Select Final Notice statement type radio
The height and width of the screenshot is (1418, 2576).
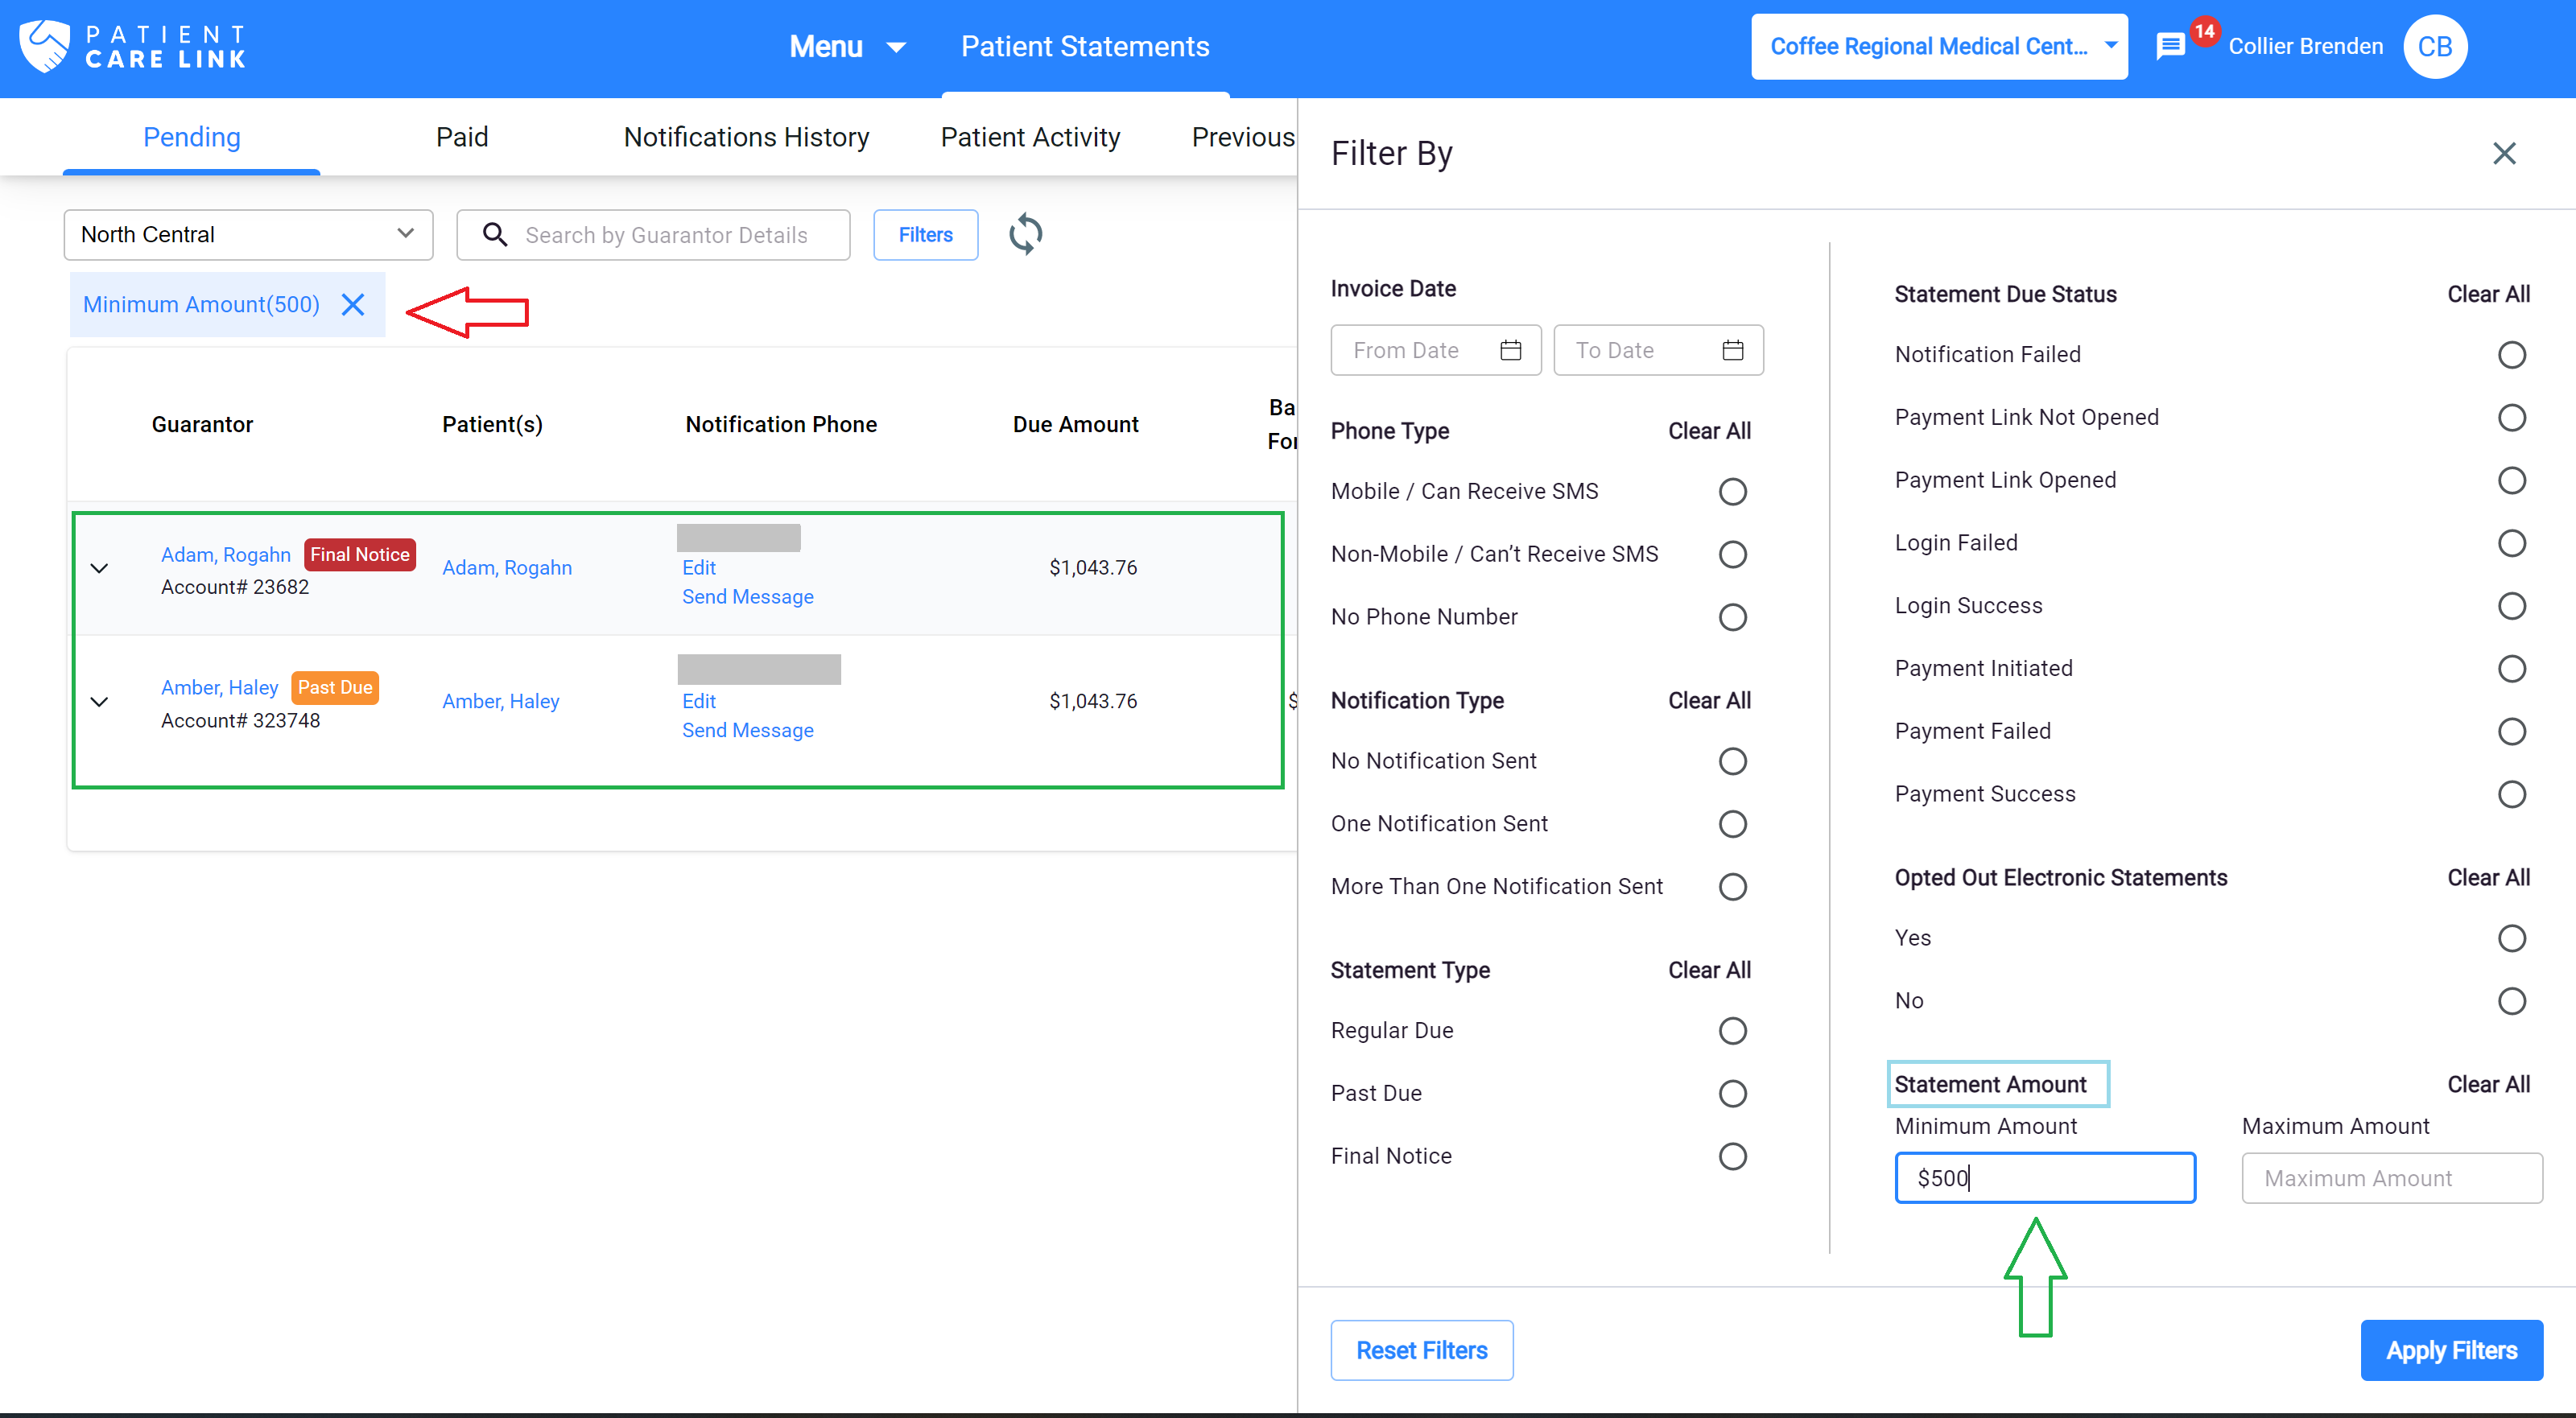coord(1732,1156)
